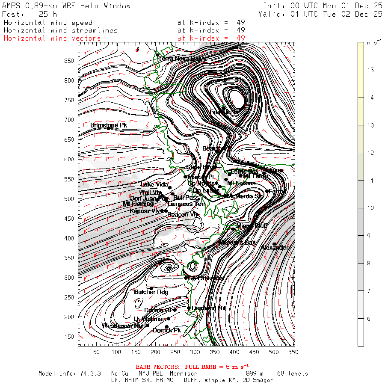
Task: Select the Derrick Pk label
Action: (x=166, y=331)
